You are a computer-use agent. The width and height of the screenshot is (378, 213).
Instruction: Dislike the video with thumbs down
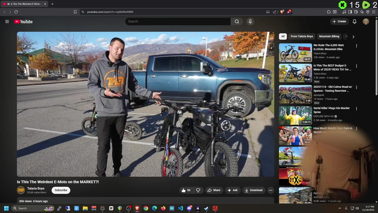point(198,190)
